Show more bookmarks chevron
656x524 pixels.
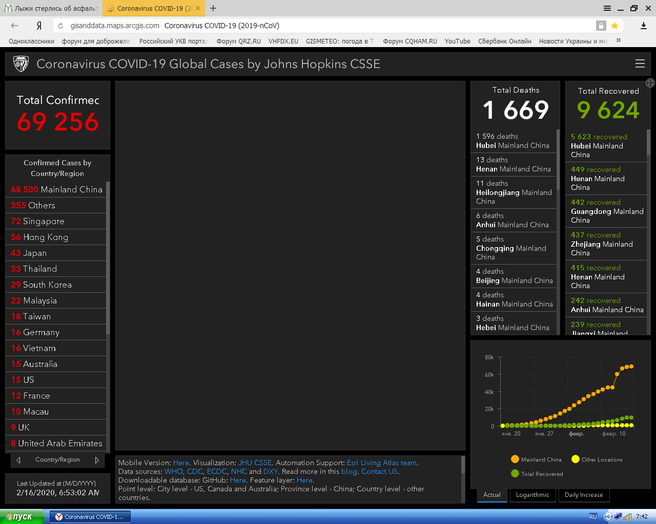click(x=619, y=40)
